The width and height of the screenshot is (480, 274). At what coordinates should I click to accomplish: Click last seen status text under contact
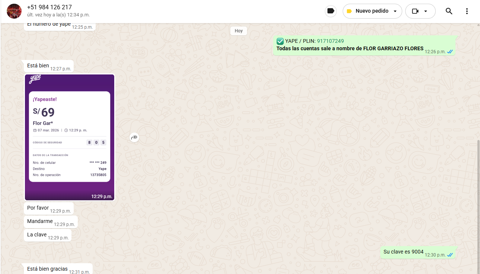pos(58,15)
